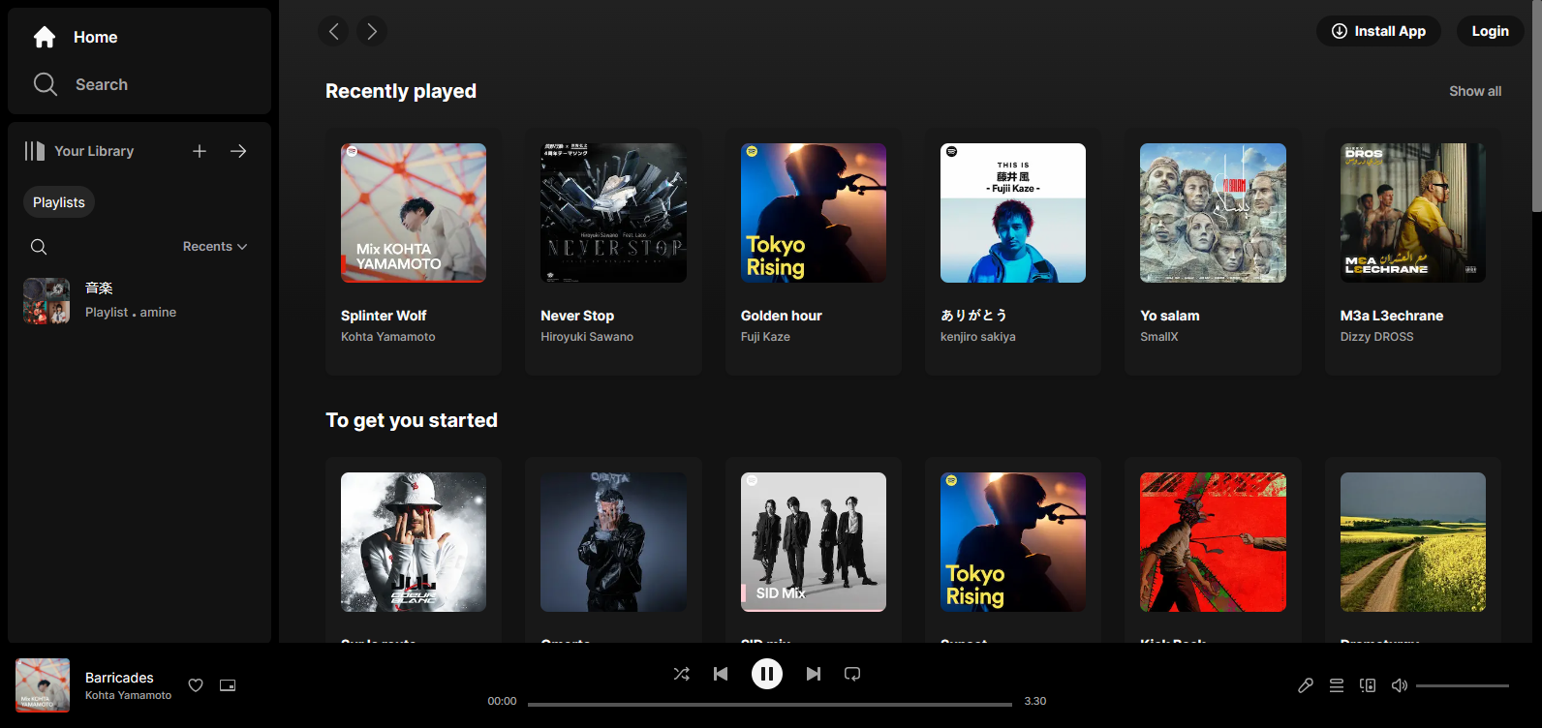
Task: Click the M3a L3echrane title text
Action: pos(1392,316)
